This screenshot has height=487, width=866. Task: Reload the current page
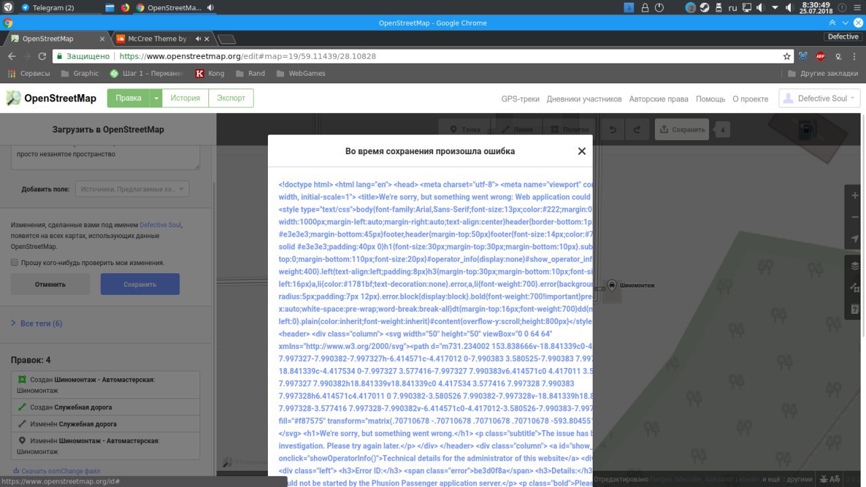(x=42, y=56)
